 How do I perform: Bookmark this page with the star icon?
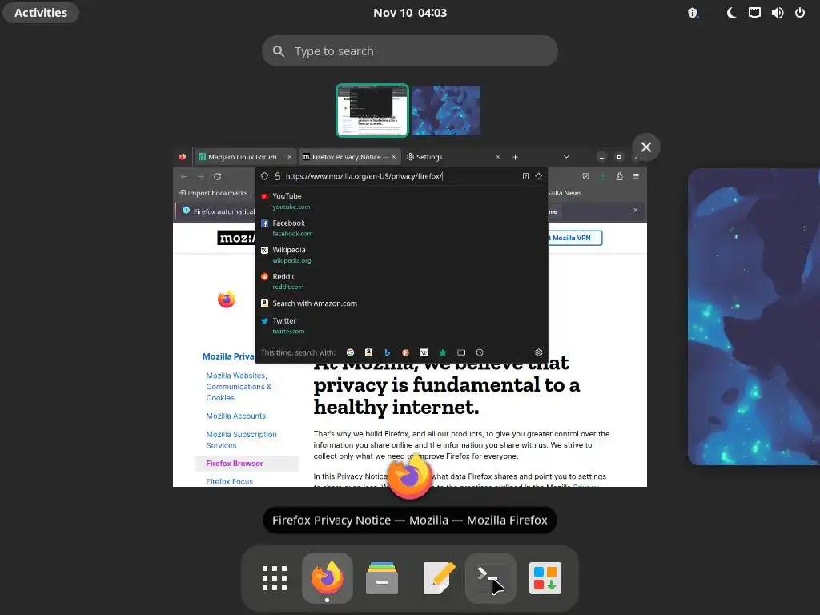pos(539,176)
